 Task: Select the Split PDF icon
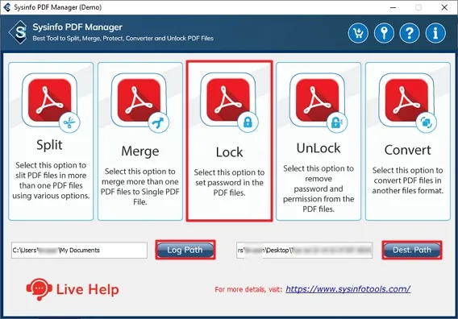pos(50,100)
